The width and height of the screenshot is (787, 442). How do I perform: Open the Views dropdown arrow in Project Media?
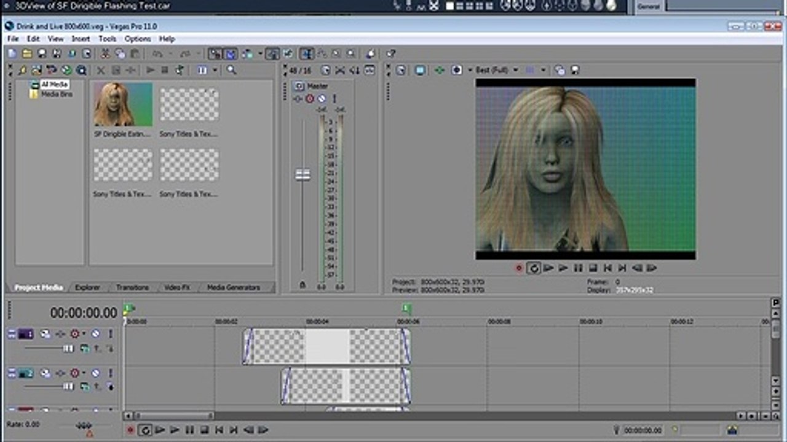tap(215, 70)
